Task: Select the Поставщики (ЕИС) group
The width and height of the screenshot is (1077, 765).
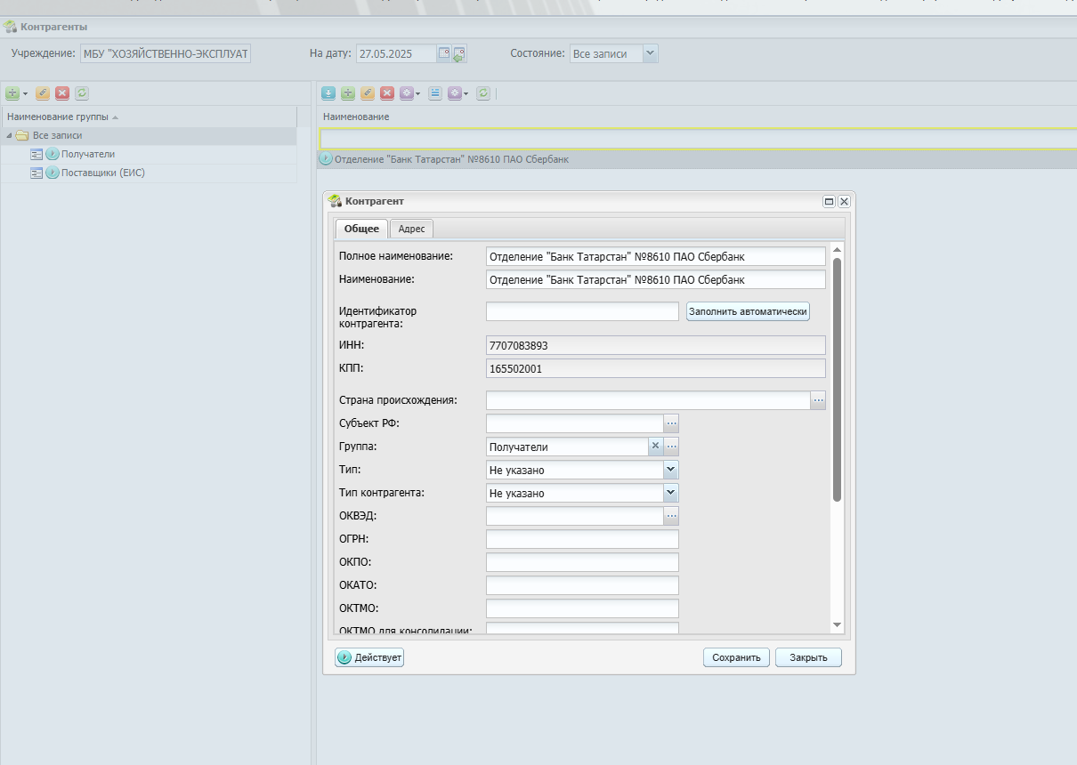Action: tap(102, 173)
